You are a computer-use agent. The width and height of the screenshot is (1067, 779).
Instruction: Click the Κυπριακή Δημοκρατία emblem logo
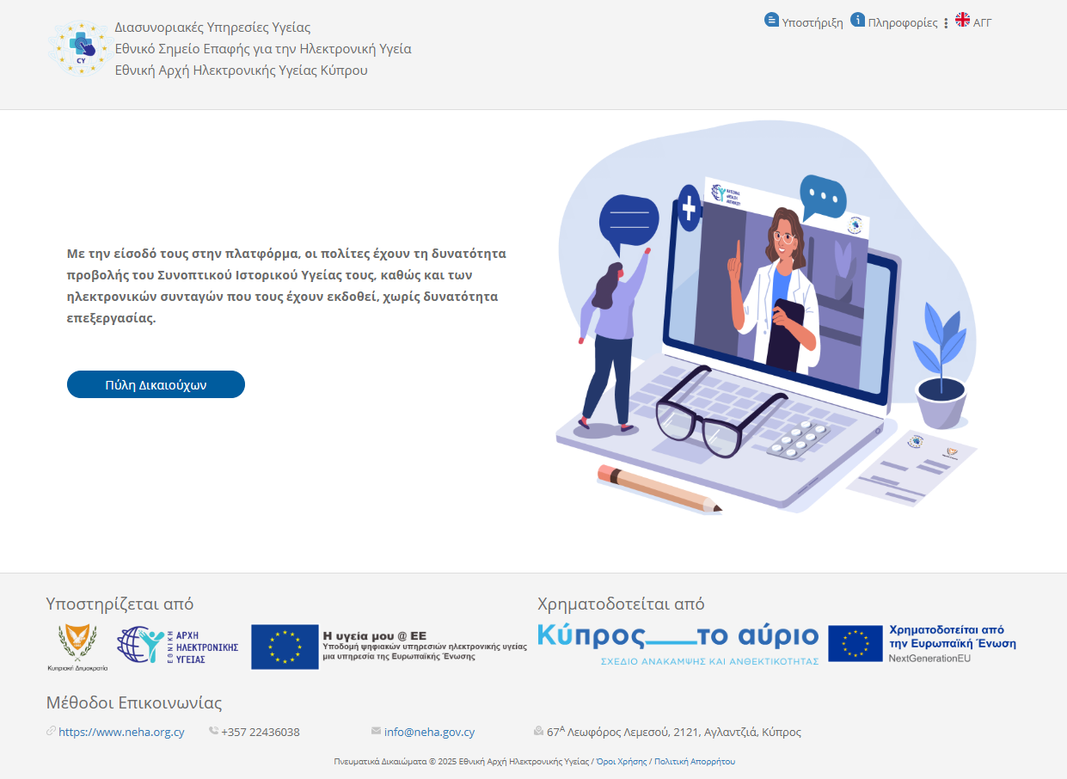[x=77, y=647]
